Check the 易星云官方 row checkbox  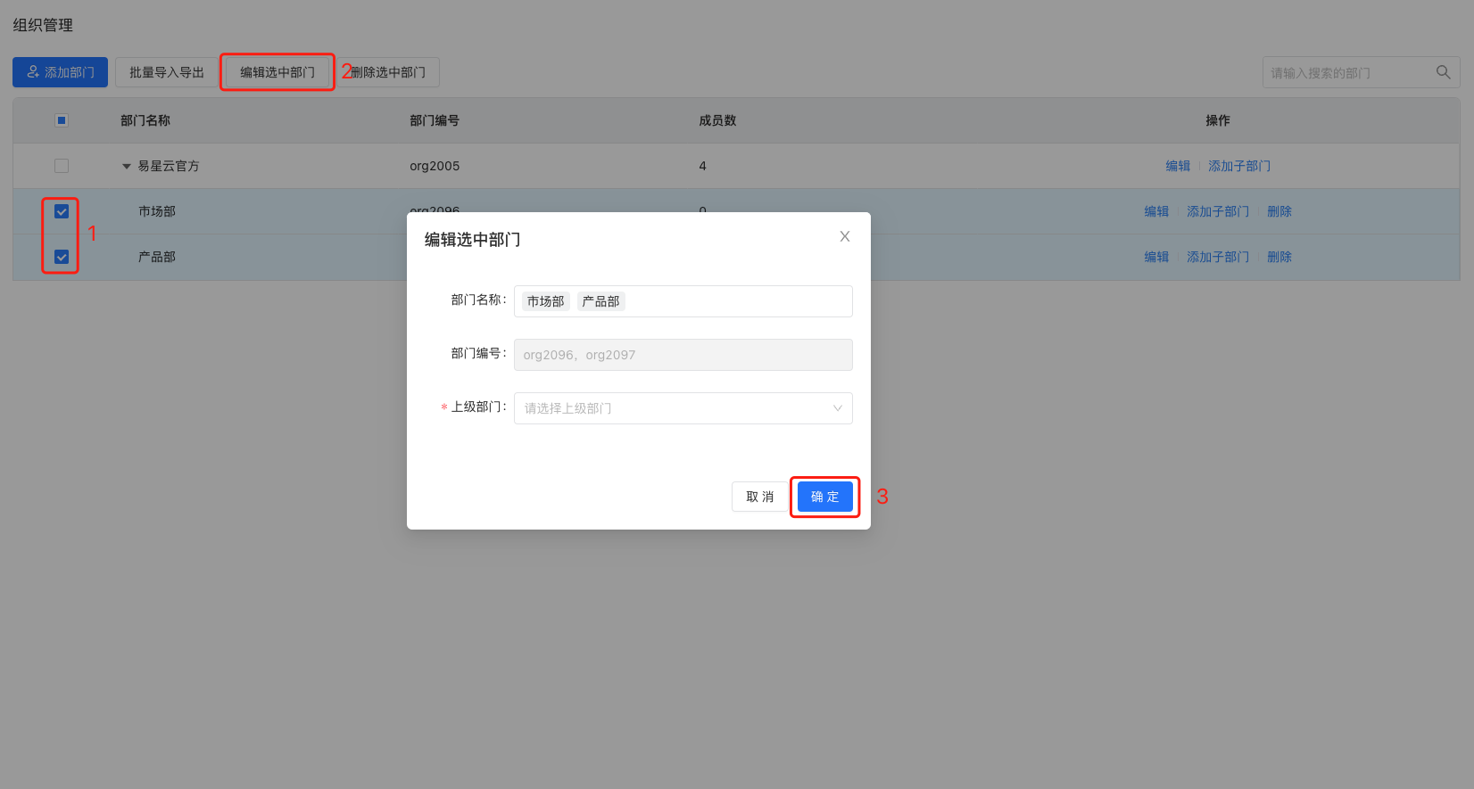(62, 166)
